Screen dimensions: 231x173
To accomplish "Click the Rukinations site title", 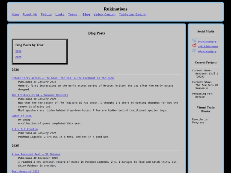I will [115, 9].
